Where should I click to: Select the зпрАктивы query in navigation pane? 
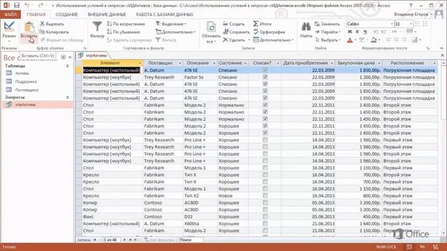click(37, 105)
